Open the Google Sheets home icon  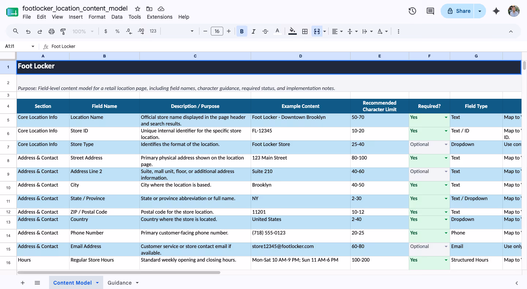click(12, 12)
